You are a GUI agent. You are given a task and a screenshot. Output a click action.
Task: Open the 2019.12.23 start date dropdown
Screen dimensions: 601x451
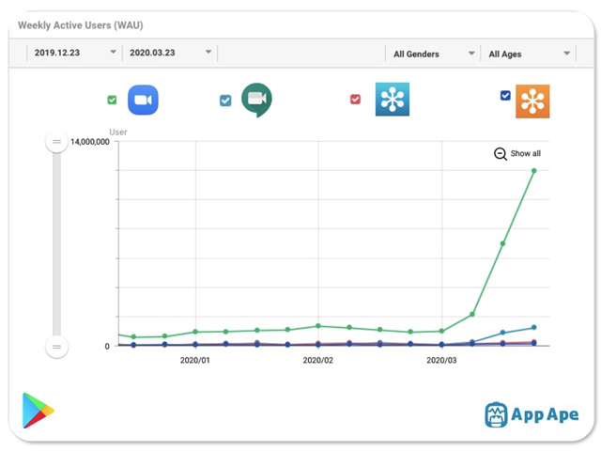[74, 54]
